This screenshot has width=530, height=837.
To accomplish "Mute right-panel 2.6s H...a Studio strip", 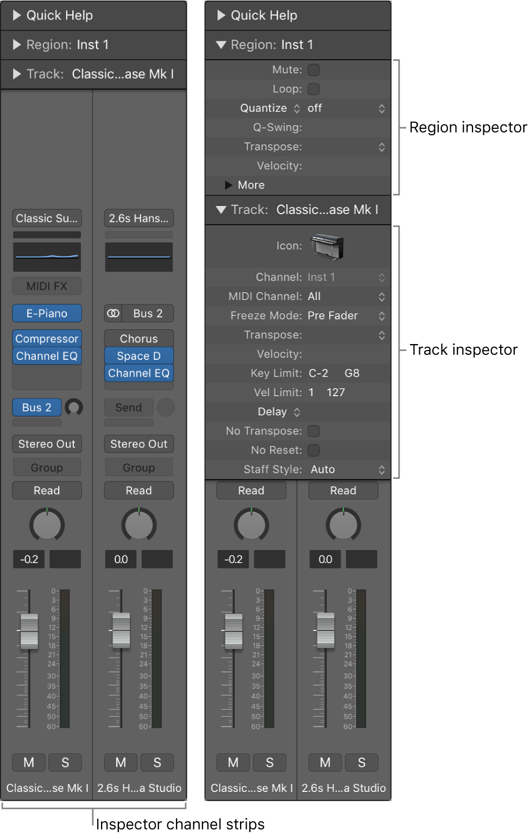I will (x=325, y=763).
